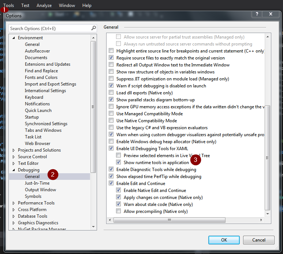This screenshot has width=283, height=254.
Task: Click settings list vertical scrollbar down arrow
Action: [268, 214]
